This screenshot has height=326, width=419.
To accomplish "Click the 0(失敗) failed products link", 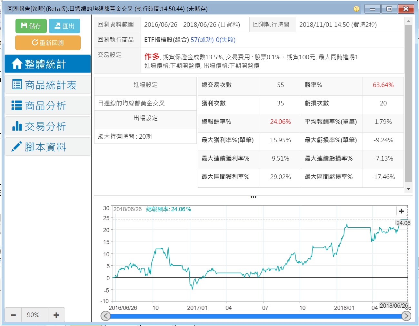I will [225, 40].
